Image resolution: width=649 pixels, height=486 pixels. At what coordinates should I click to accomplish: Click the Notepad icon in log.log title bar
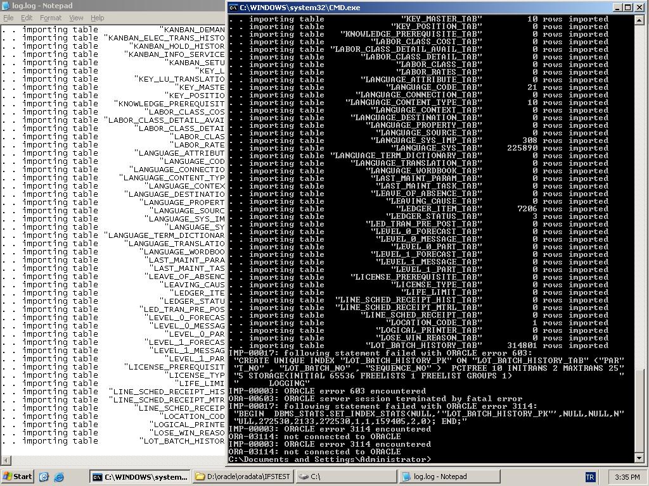(6, 6)
